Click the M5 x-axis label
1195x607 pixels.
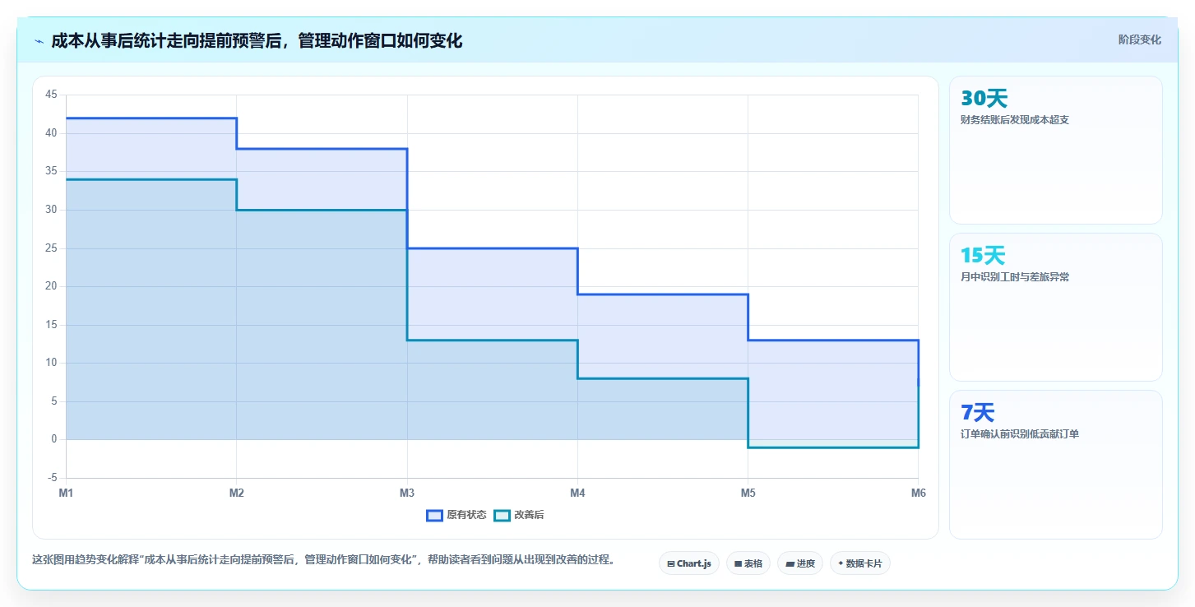[748, 493]
